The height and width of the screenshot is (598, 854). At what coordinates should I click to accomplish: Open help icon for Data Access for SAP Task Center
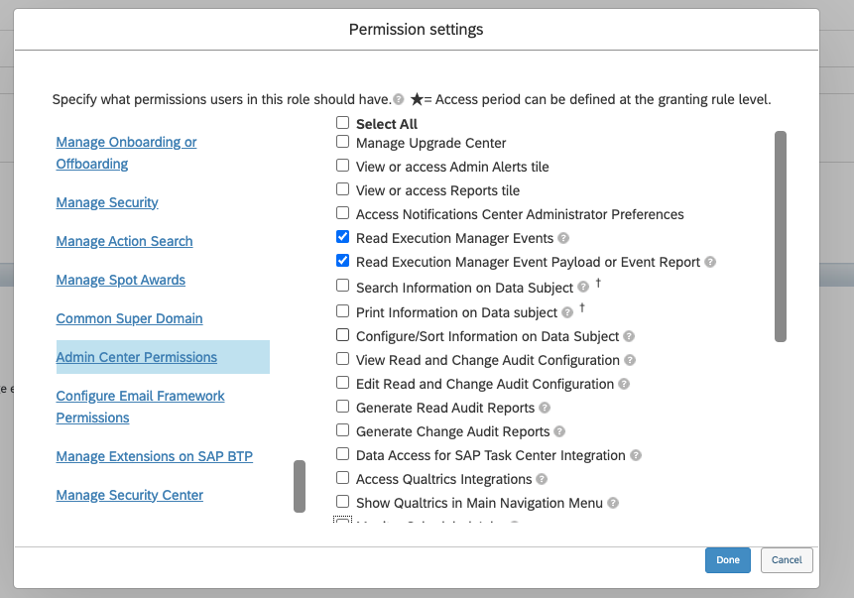coord(636,456)
